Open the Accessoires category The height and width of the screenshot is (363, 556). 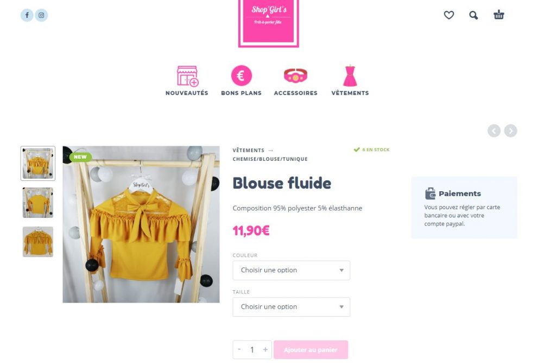click(x=295, y=80)
